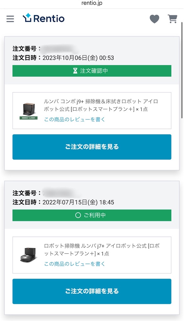View details of the October 2023 order
This screenshot has width=184, height=321.
92,147
